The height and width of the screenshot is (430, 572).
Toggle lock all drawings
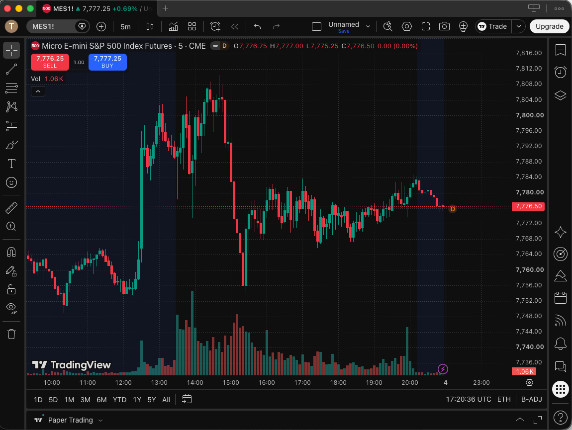[11, 290]
